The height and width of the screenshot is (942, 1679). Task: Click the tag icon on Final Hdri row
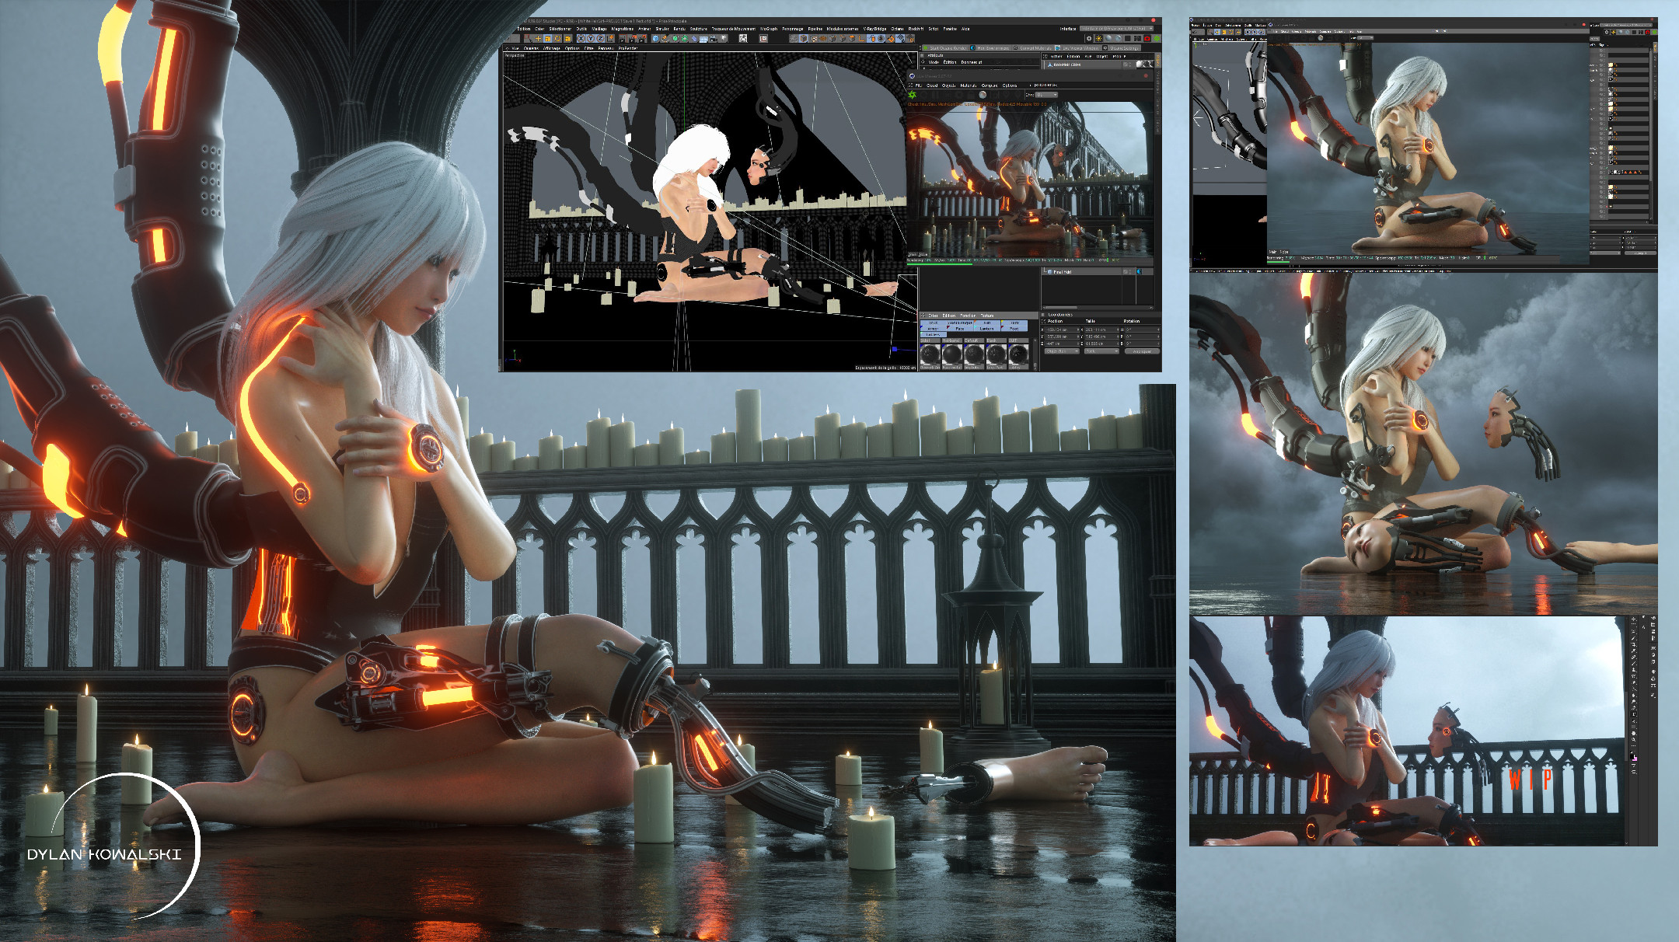(x=1140, y=272)
